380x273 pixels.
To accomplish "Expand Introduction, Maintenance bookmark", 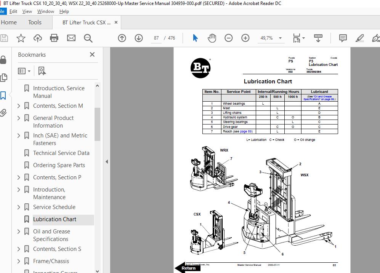I will point(19,190).
